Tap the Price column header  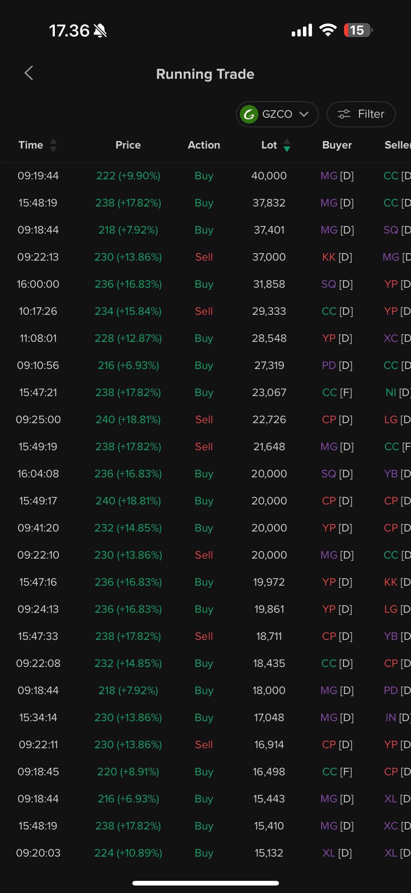coord(128,145)
